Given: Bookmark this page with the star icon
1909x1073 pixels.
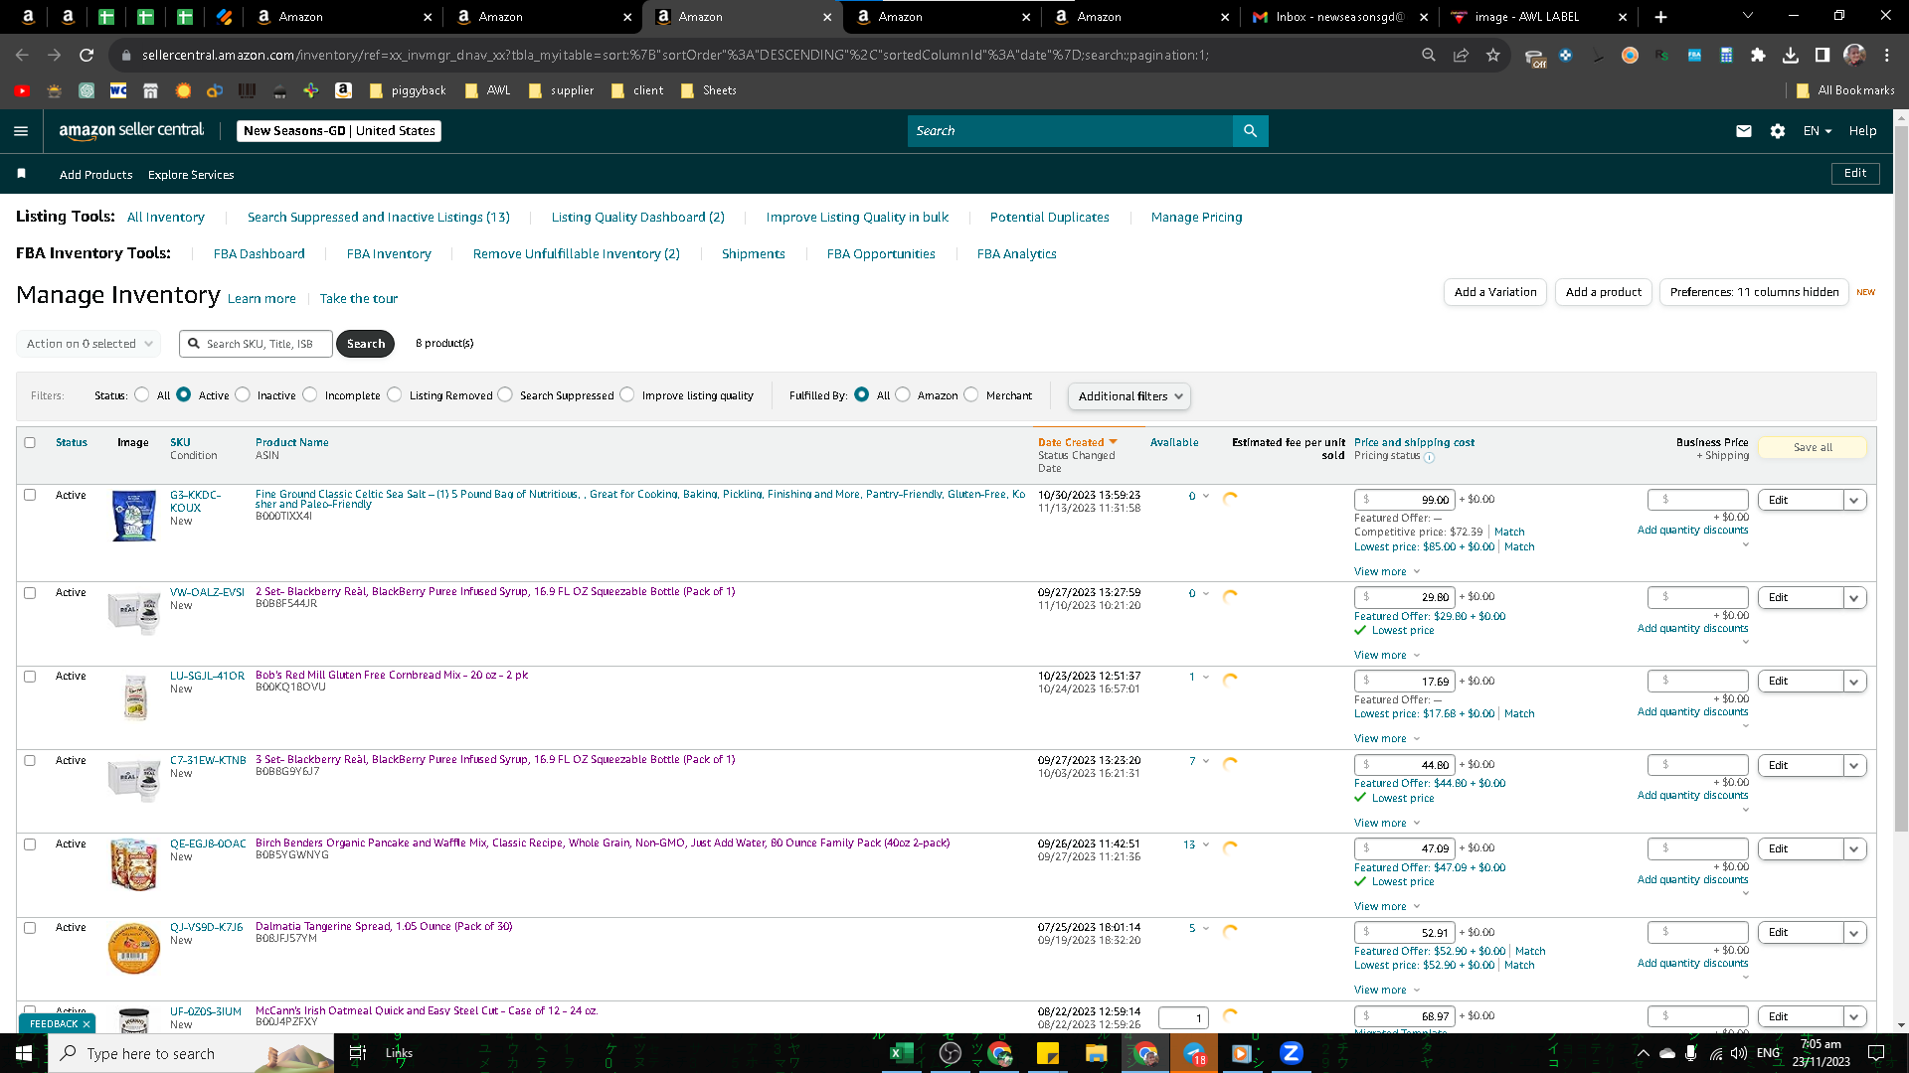Looking at the screenshot, I should tap(1492, 56).
